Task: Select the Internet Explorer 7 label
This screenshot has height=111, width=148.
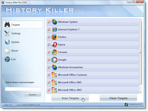Action: click(69, 29)
